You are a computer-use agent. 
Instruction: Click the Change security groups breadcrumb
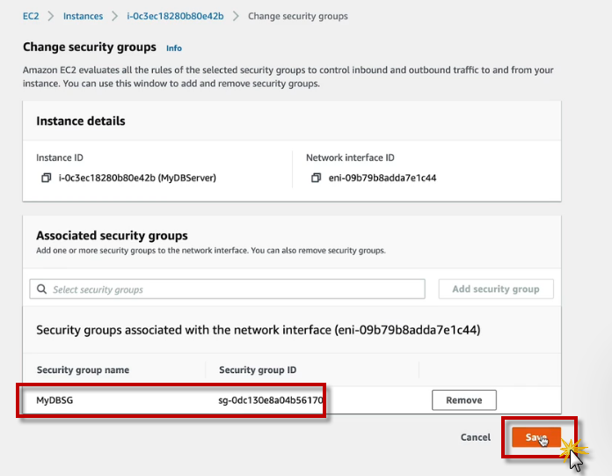(x=297, y=16)
